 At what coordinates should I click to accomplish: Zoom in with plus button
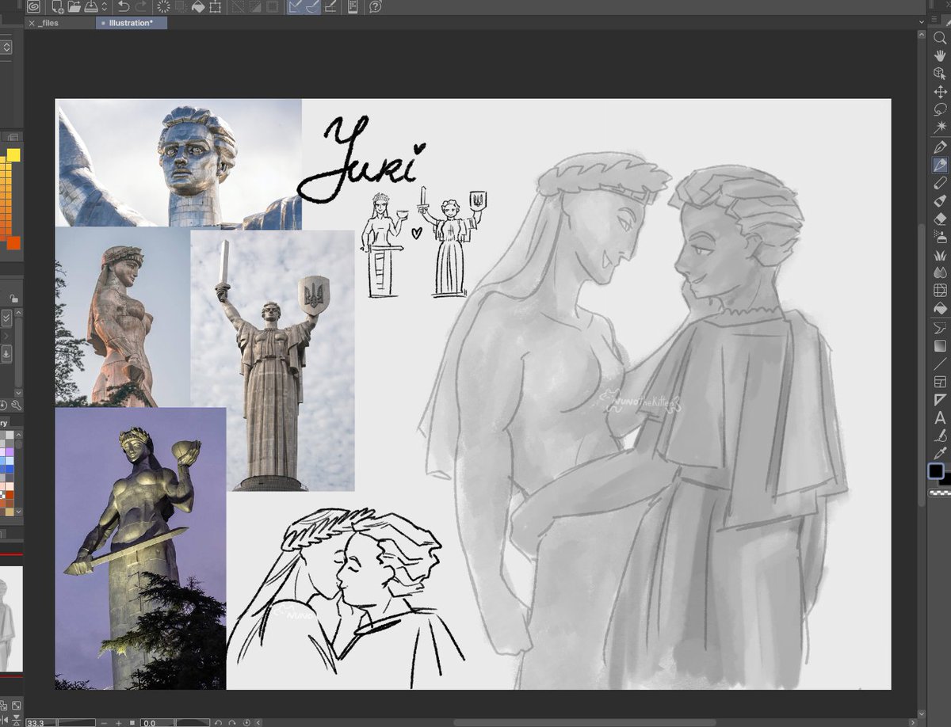pyautogui.click(x=119, y=722)
